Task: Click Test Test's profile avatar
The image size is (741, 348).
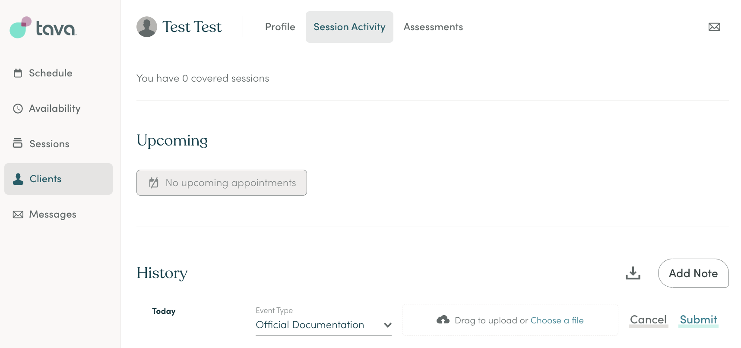Action: [x=147, y=27]
